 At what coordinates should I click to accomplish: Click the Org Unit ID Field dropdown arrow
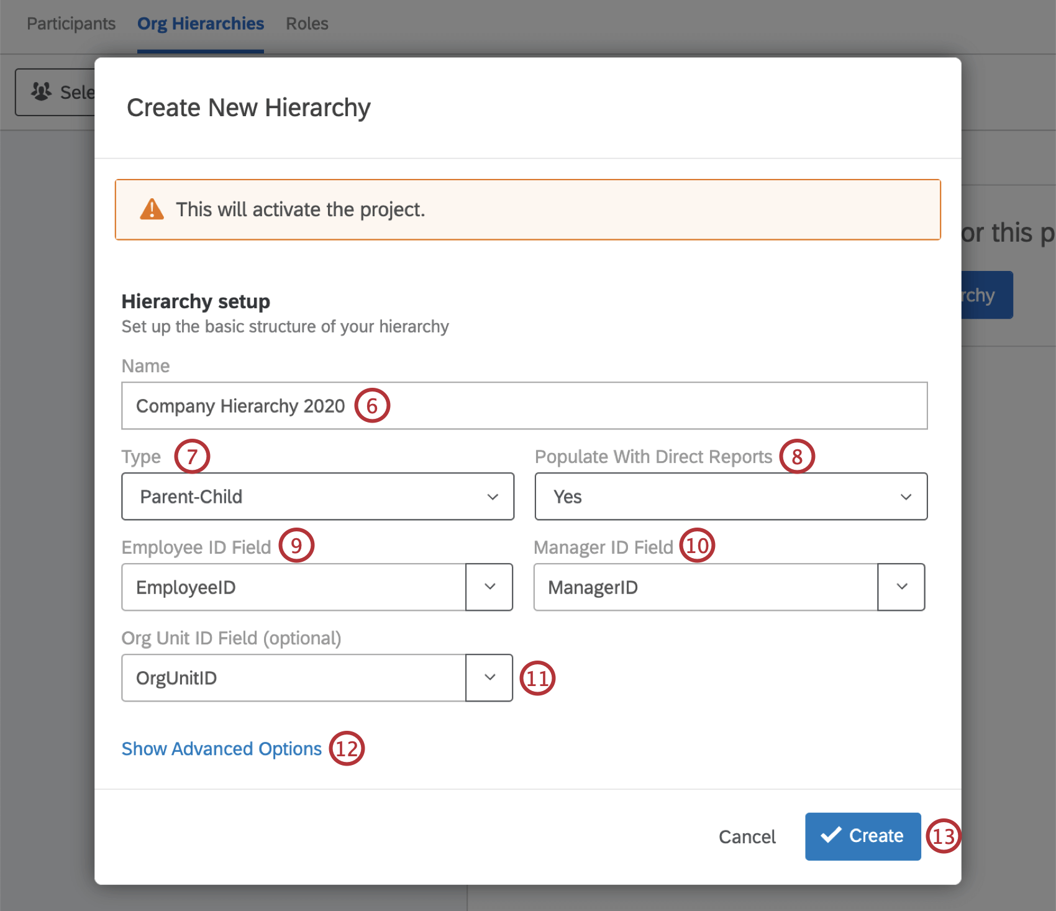pyautogui.click(x=488, y=678)
